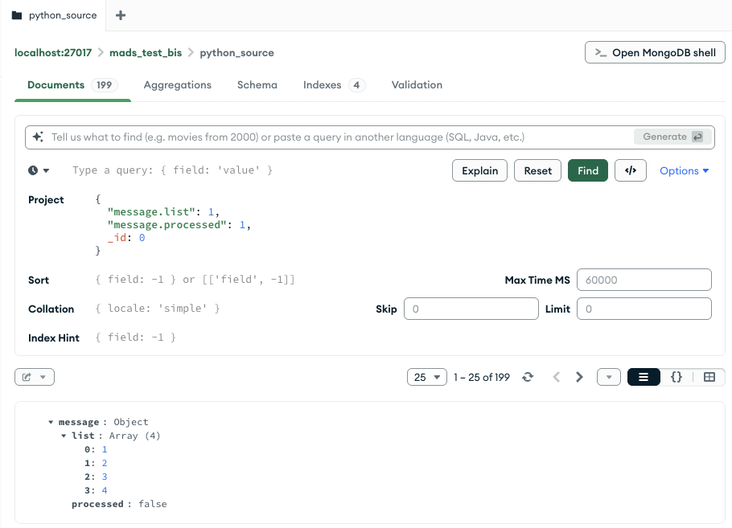The height and width of the screenshot is (528, 732).
Task: Open the Aggregations tab
Action: (177, 84)
